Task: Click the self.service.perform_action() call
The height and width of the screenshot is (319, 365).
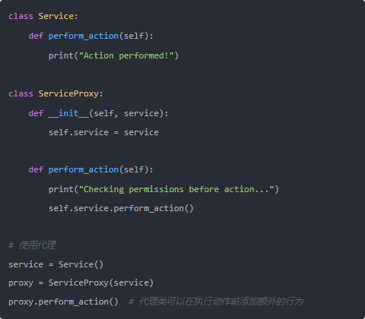Action: click(x=121, y=209)
